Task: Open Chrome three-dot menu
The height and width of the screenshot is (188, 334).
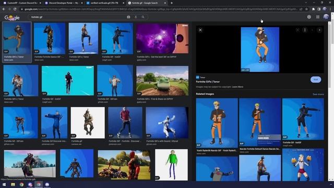Action: point(330,9)
